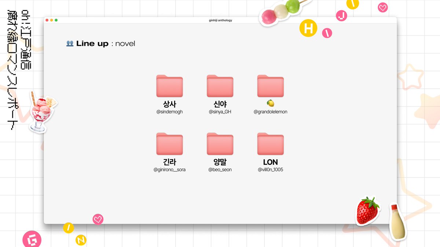Open the 신야 folder icon

pyautogui.click(x=220, y=86)
